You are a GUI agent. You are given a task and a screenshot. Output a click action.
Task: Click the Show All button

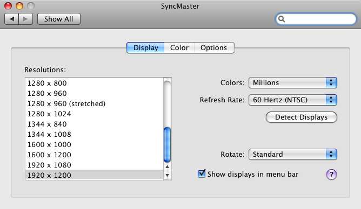coord(59,19)
